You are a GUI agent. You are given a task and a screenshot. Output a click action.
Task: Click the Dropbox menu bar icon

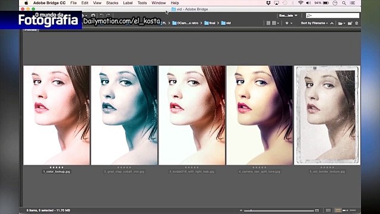[268, 3]
